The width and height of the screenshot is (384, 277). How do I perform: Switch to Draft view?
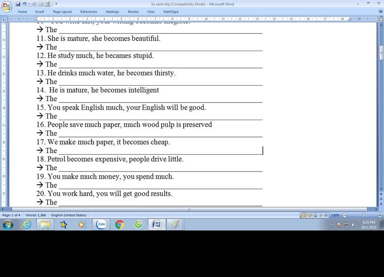[x=326, y=215]
